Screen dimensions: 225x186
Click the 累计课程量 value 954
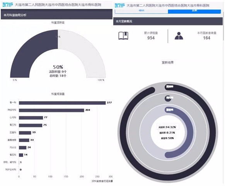point(151,38)
